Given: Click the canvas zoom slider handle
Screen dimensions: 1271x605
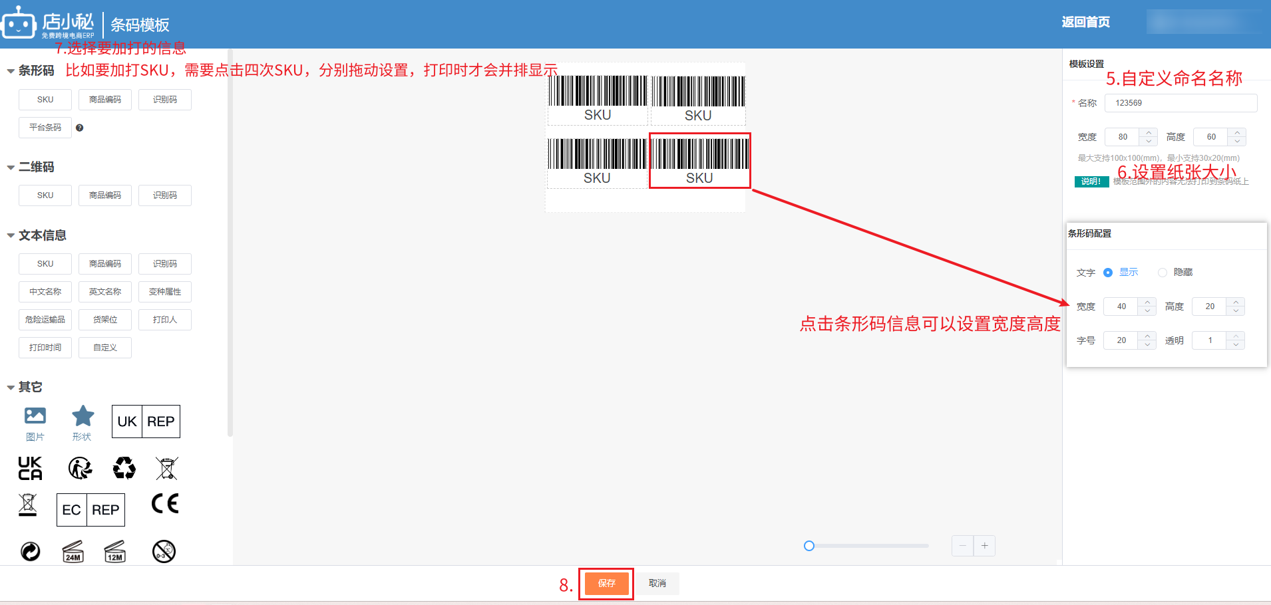Looking at the screenshot, I should (x=809, y=546).
